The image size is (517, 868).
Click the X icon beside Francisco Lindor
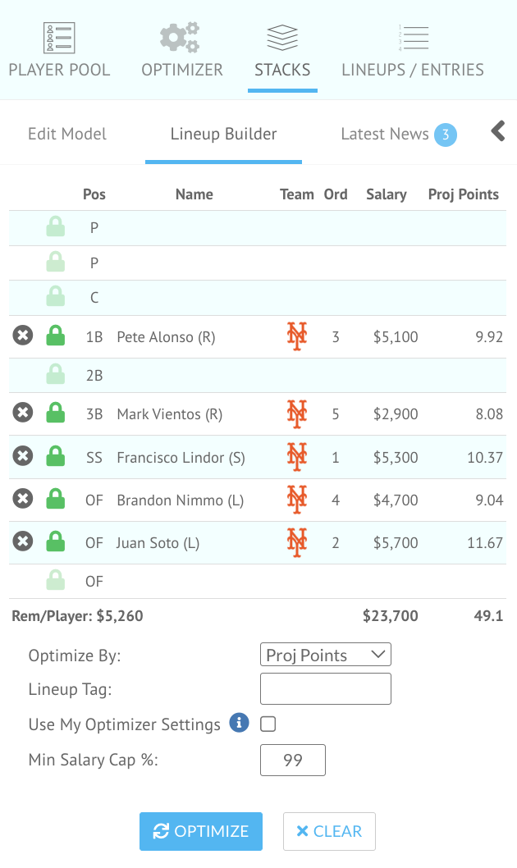(x=23, y=456)
